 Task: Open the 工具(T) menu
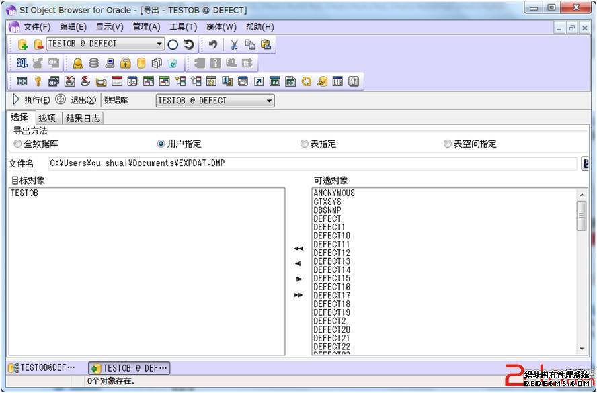(183, 27)
